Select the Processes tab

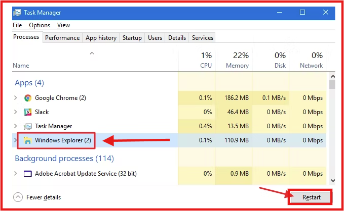tap(26, 37)
